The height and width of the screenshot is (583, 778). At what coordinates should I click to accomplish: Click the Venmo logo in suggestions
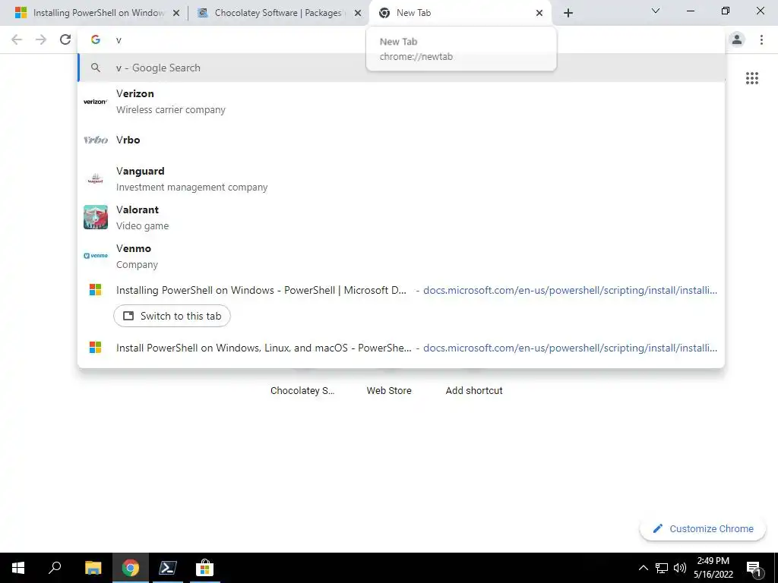pos(95,256)
